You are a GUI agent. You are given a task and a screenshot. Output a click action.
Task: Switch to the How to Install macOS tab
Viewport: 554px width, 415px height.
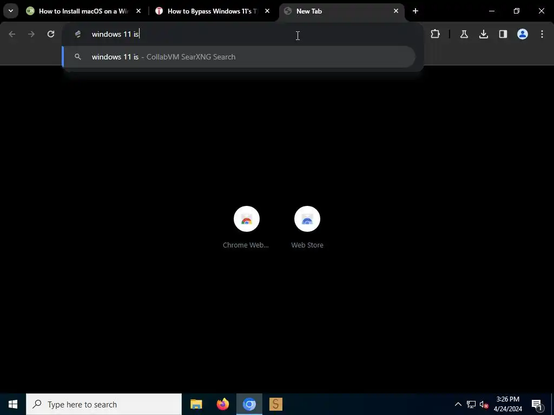point(84,11)
